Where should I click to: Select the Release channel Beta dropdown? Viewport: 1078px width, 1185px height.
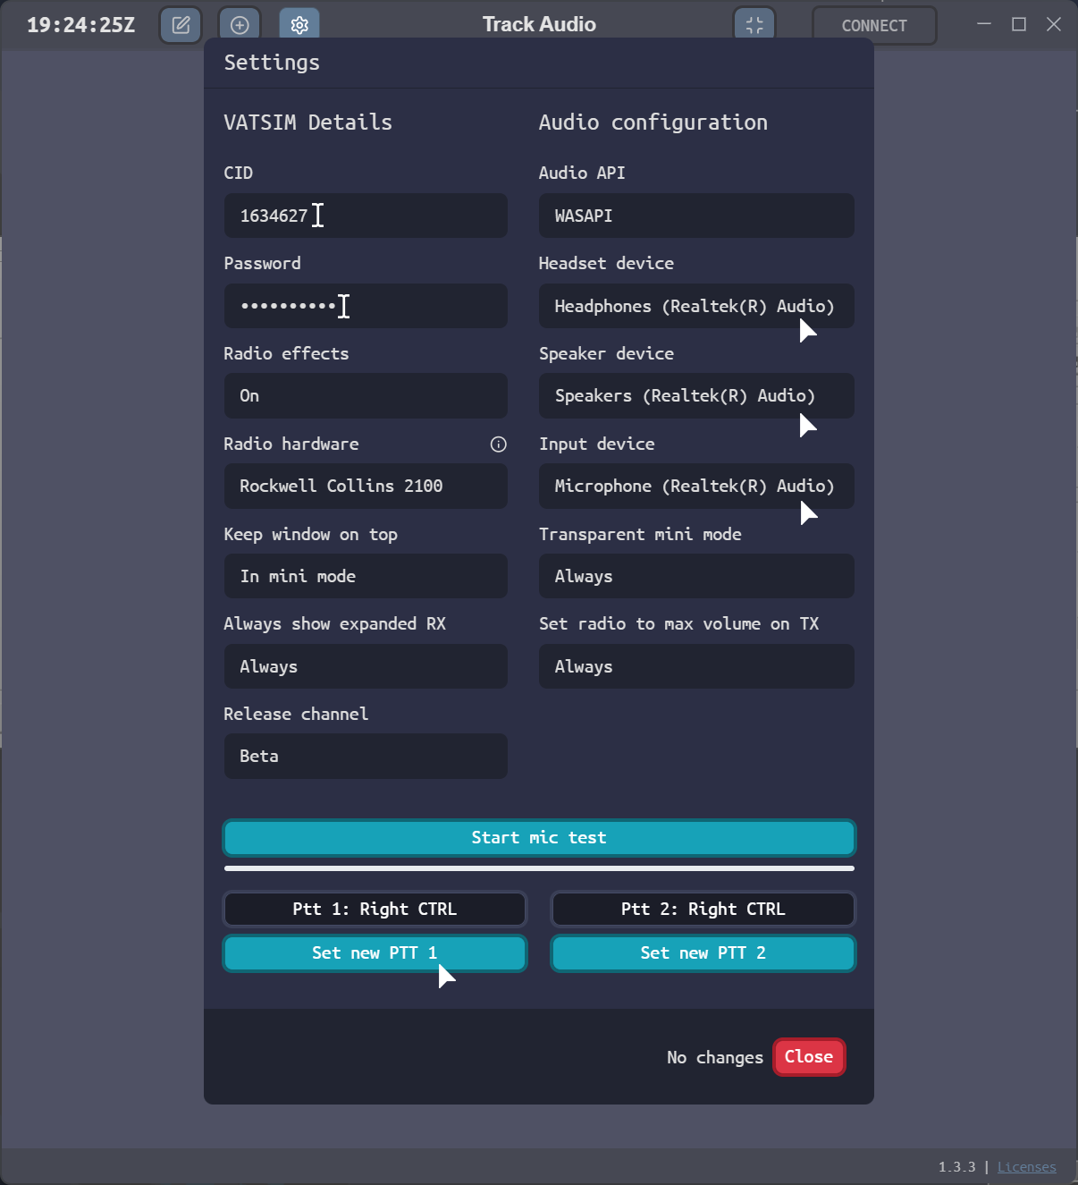(365, 757)
